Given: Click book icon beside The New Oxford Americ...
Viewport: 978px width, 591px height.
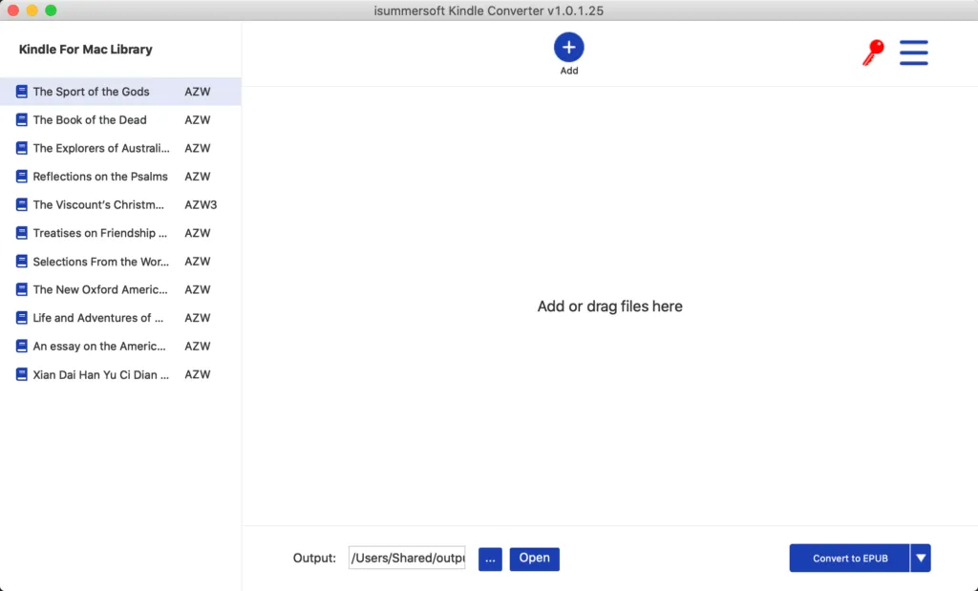Looking at the screenshot, I should point(21,289).
